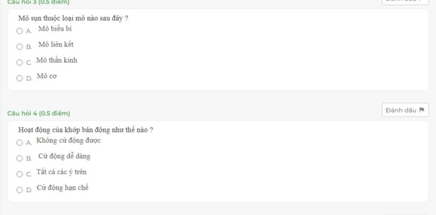Click the Đánh dấu button for question 4
The height and width of the screenshot is (215, 436).
pos(405,110)
